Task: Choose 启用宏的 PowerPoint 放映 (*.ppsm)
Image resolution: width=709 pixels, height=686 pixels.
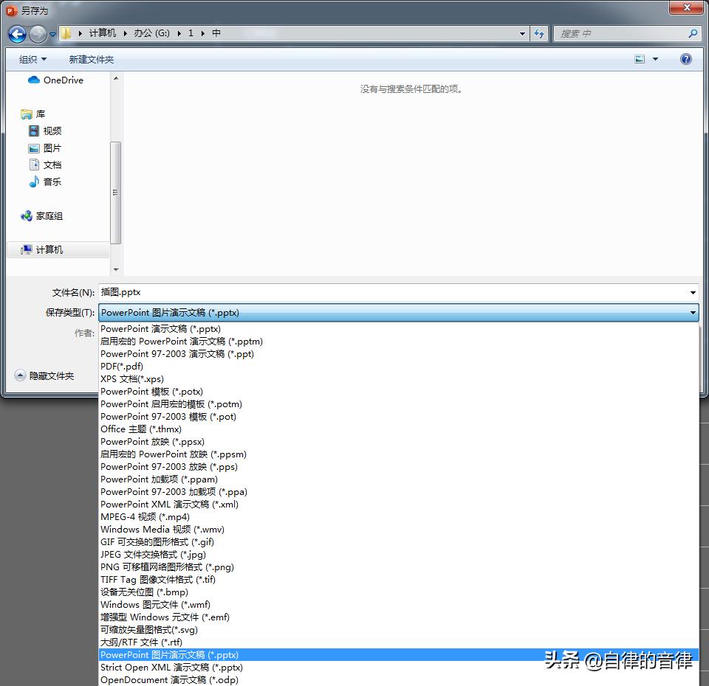Action: click(x=398, y=454)
